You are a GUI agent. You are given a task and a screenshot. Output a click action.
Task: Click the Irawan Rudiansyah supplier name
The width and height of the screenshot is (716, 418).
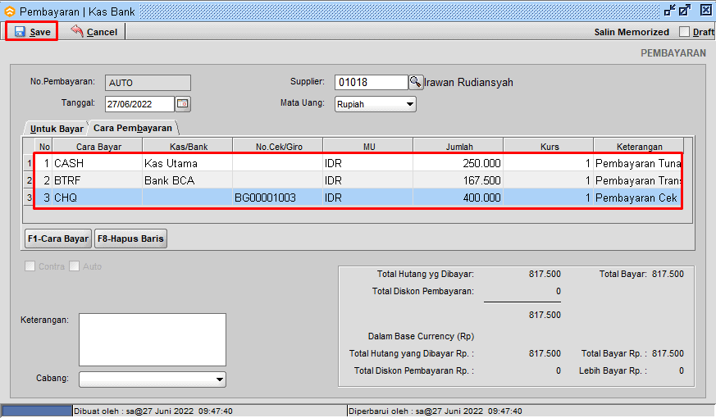468,83
